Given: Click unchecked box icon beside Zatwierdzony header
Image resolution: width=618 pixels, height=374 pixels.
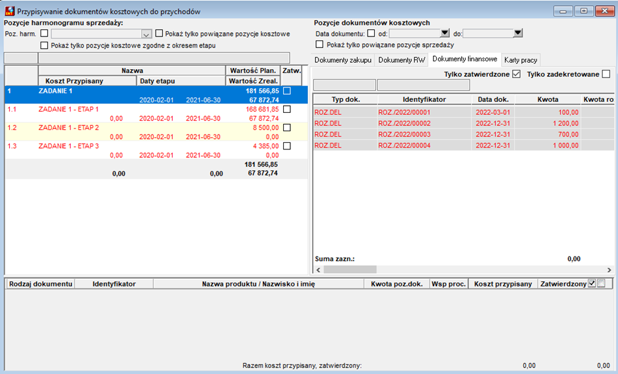Looking at the screenshot, I should point(601,283).
